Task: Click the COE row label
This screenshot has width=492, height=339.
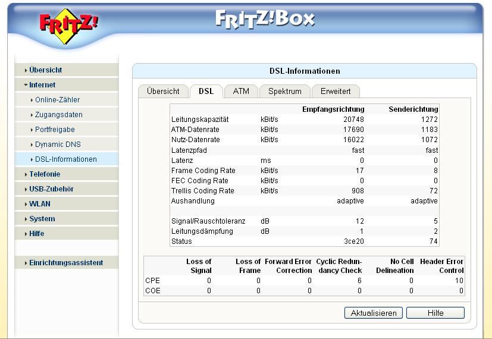Action: pos(153,291)
